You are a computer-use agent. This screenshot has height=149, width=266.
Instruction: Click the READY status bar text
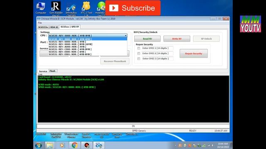pos(193,131)
